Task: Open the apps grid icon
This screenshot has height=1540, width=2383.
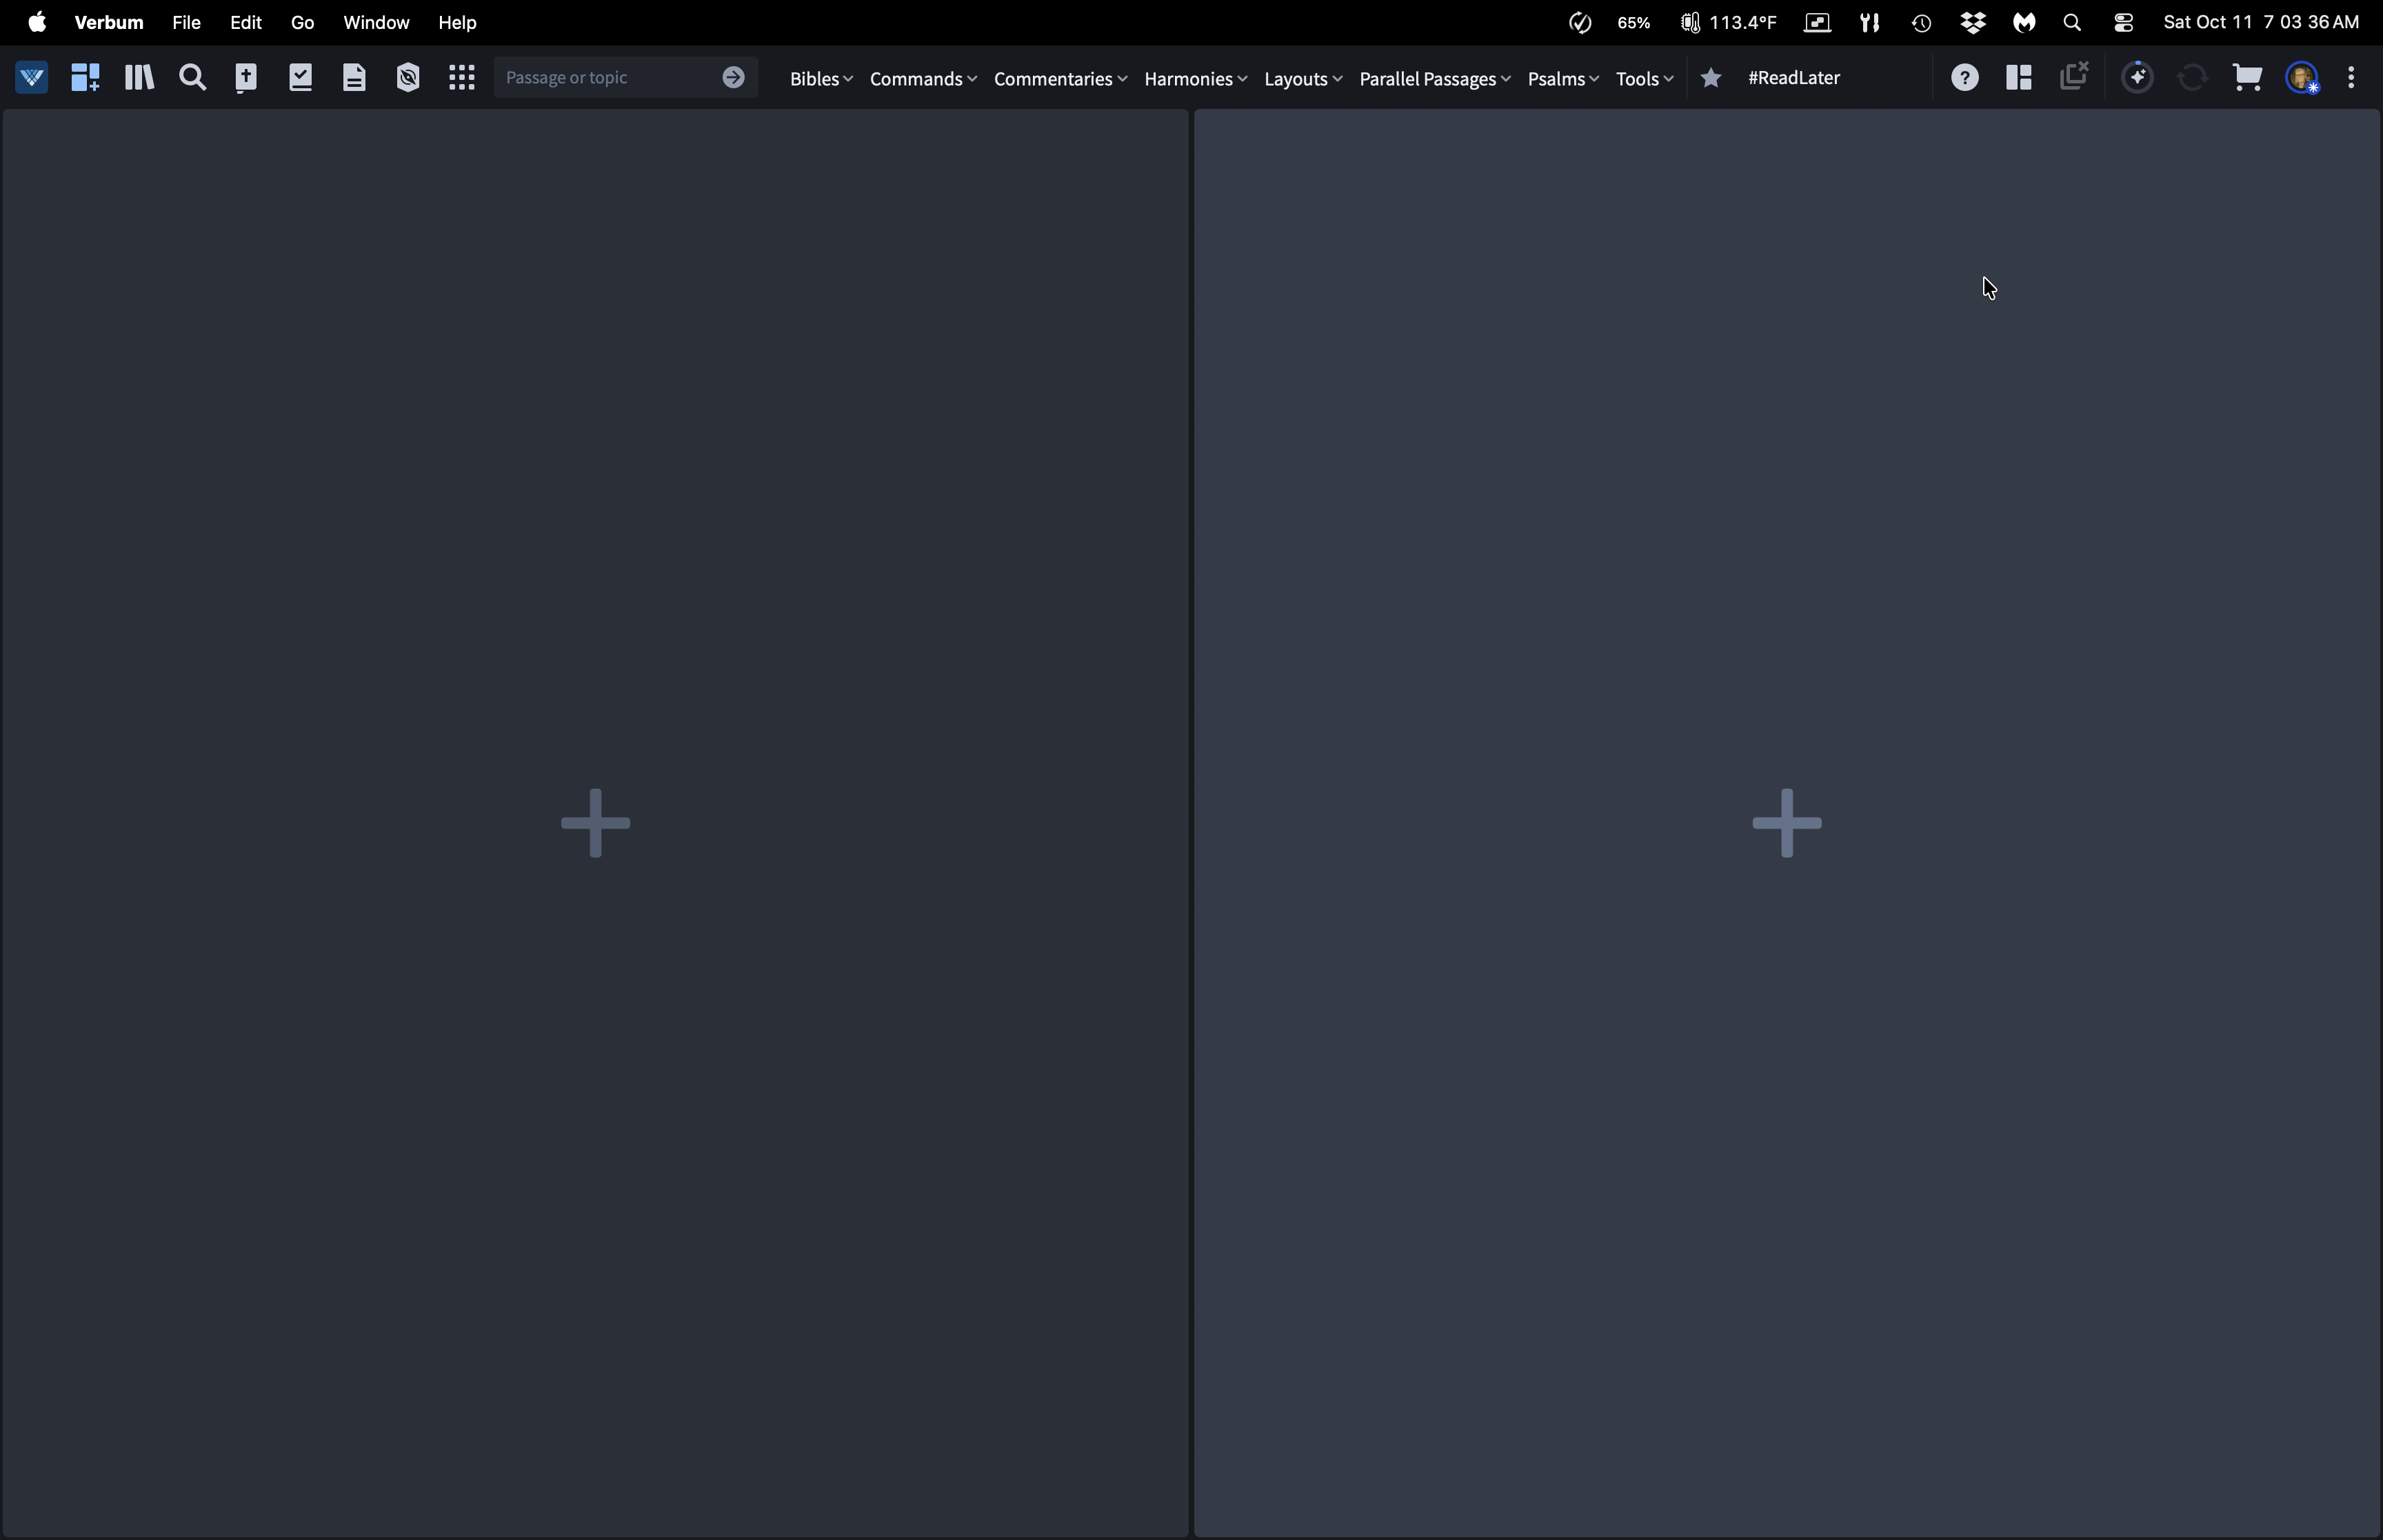Action: (x=462, y=78)
